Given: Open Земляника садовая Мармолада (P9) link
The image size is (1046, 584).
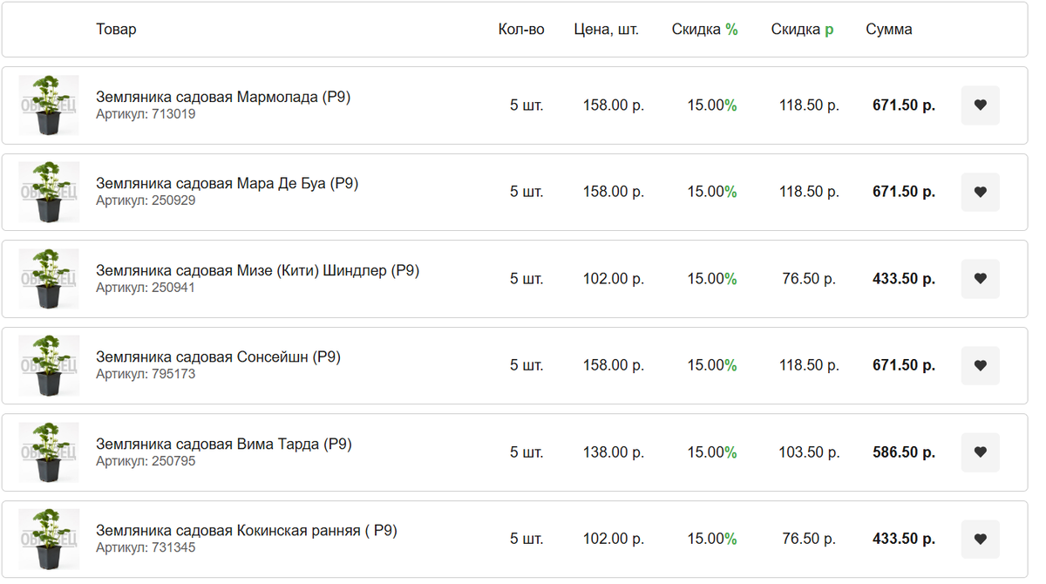Looking at the screenshot, I should click(x=223, y=97).
